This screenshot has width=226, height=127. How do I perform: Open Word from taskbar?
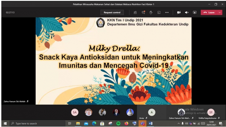coord(150,123)
